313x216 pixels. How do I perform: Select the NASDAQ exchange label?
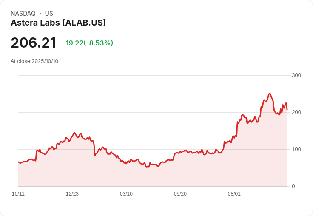(23, 14)
